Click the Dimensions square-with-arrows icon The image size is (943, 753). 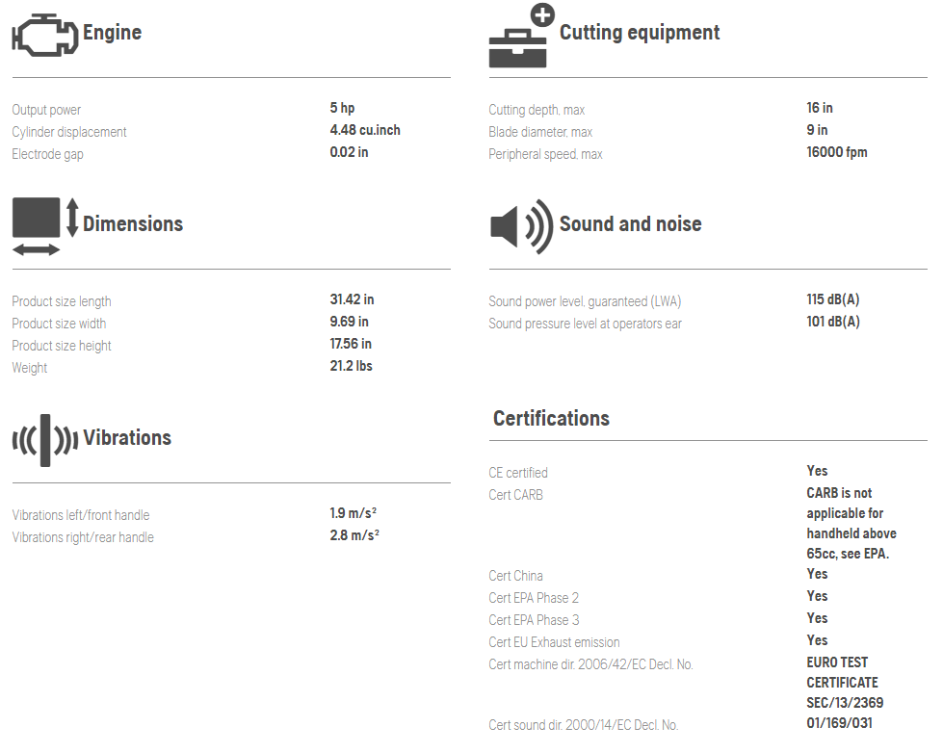(45, 226)
